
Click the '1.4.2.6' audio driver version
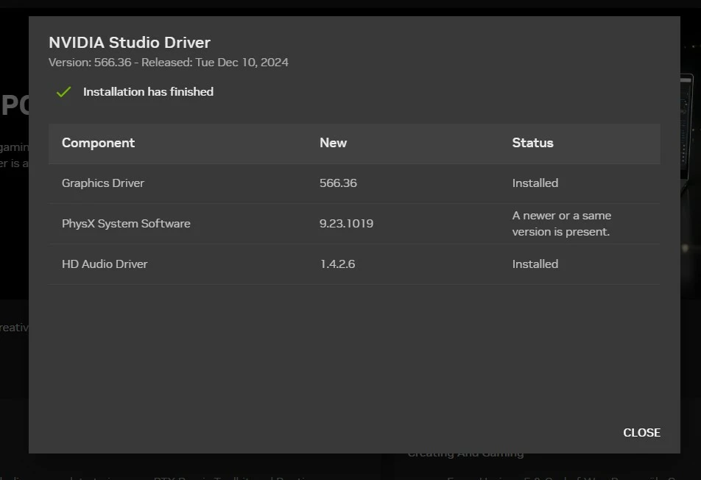(x=337, y=264)
